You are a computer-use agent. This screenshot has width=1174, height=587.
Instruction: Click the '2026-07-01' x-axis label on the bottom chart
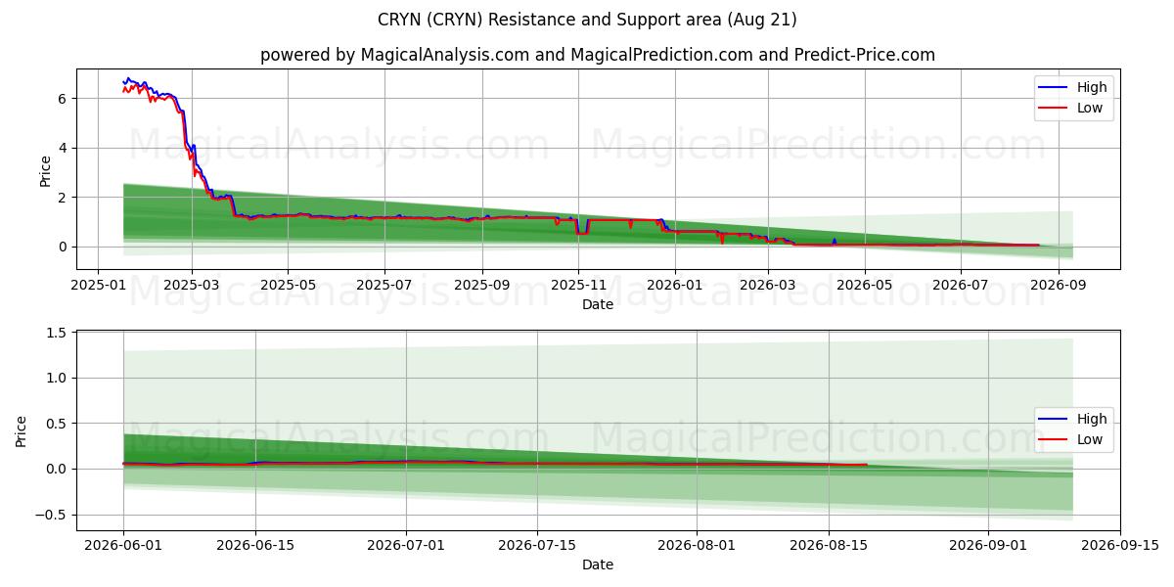tap(406, 546)
